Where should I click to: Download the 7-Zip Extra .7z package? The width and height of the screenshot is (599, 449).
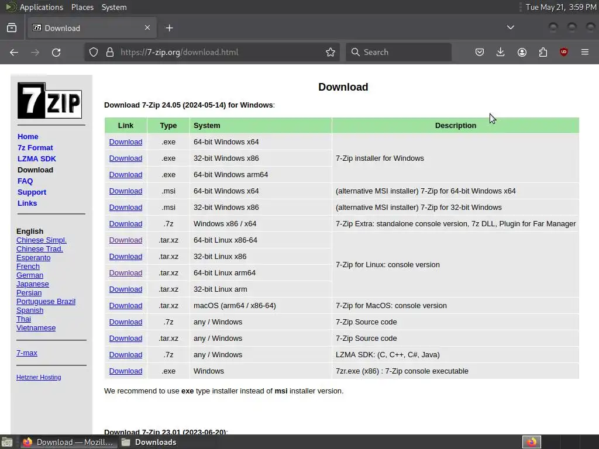pos(126,224)
